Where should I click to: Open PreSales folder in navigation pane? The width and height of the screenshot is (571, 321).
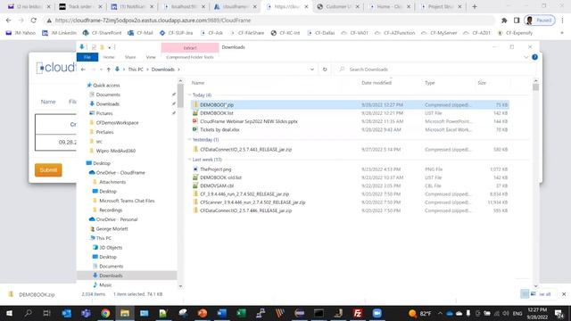click(104, 132)
